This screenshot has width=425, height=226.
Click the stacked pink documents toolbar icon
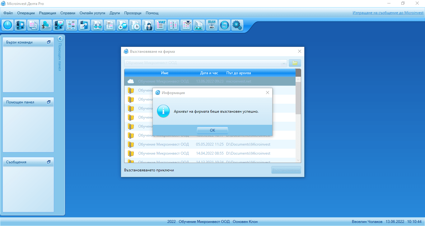pyautogui.click(x=33, y=25)
